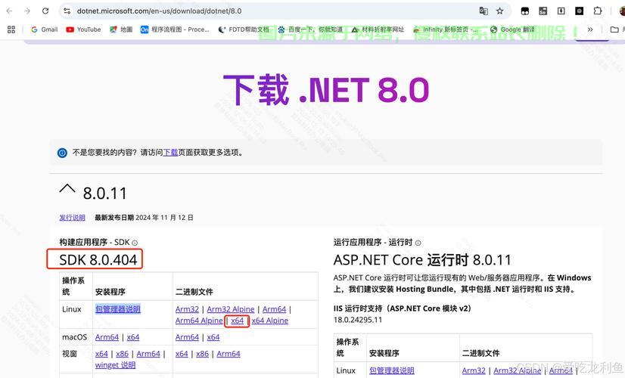
Task: Click the browser forward arrow
Action: (27, 11)
